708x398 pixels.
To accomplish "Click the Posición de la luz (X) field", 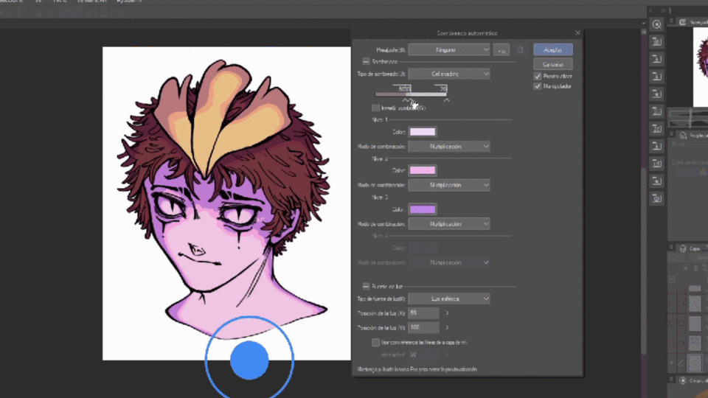I will point(423,313).
